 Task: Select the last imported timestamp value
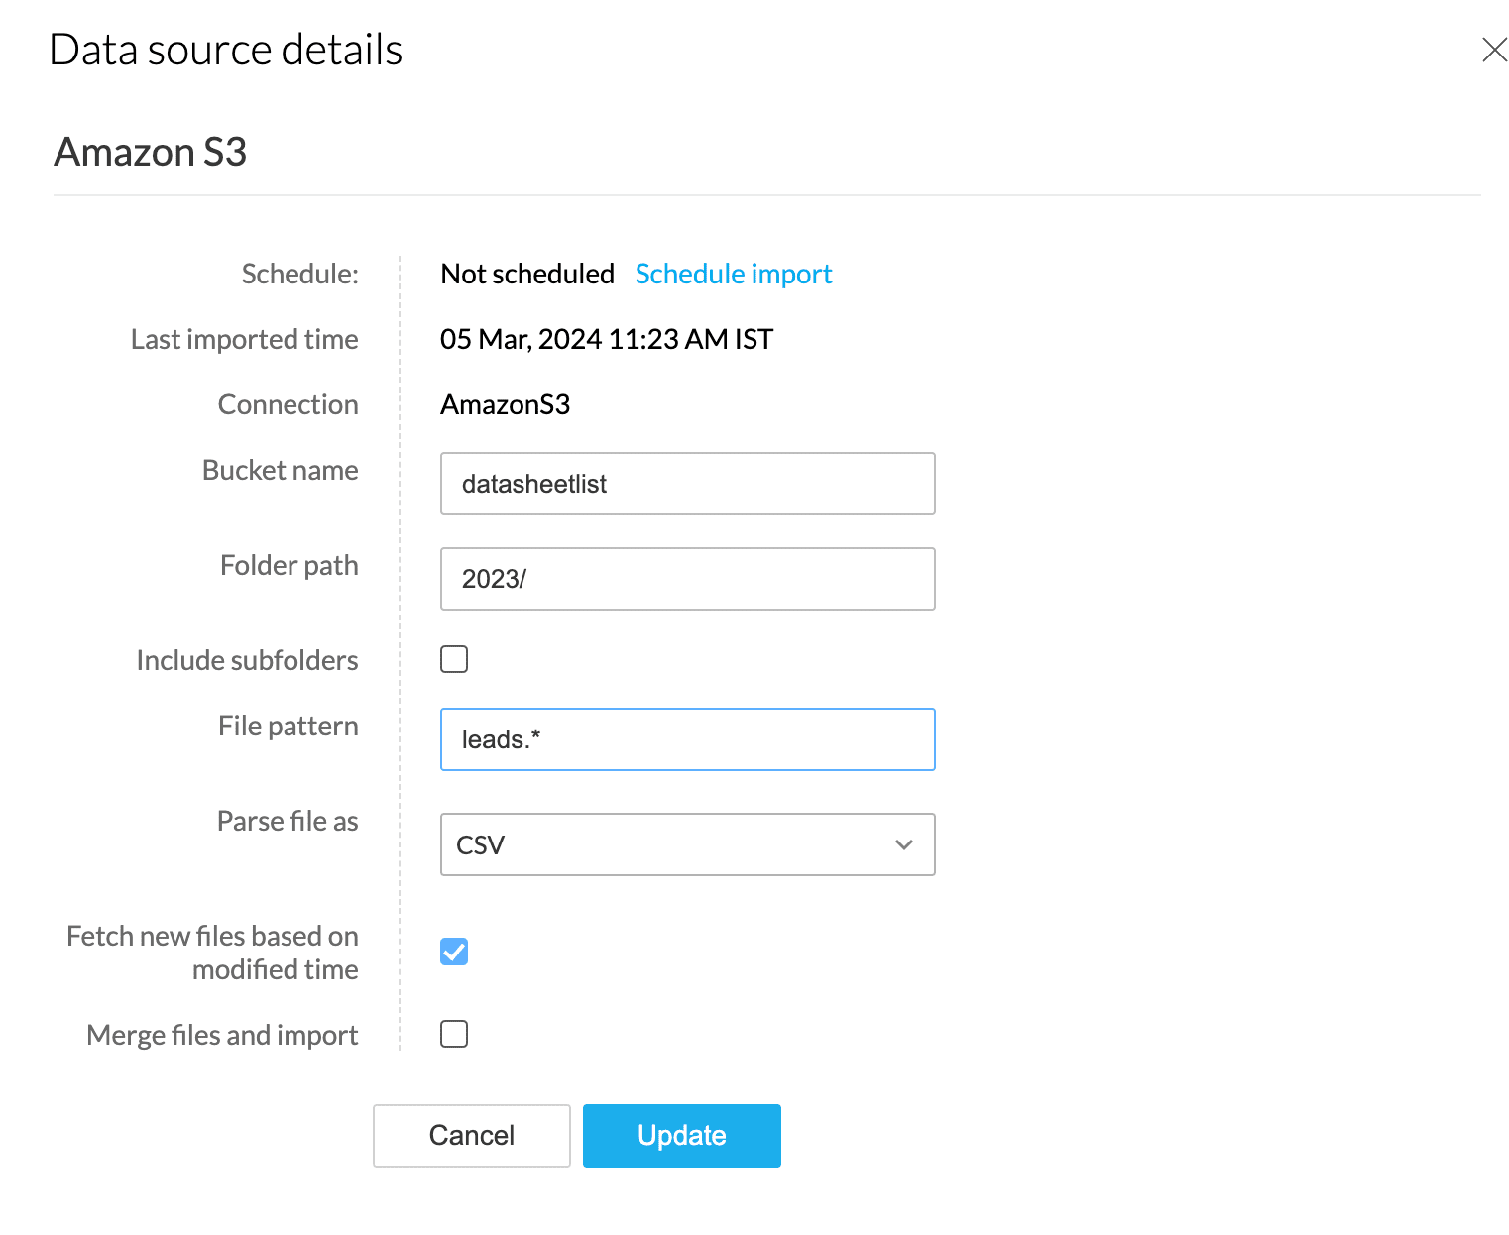606,339
